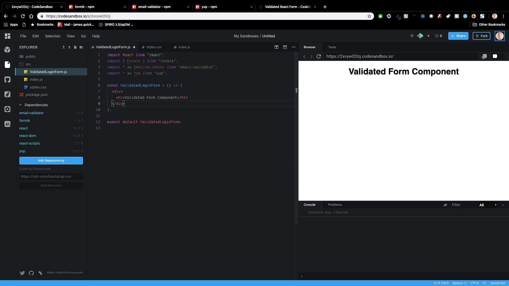Viewport: 509px width, 286px height.
Task: Flip the white switch beside the preview URL
Action: (x=495, y=56)
